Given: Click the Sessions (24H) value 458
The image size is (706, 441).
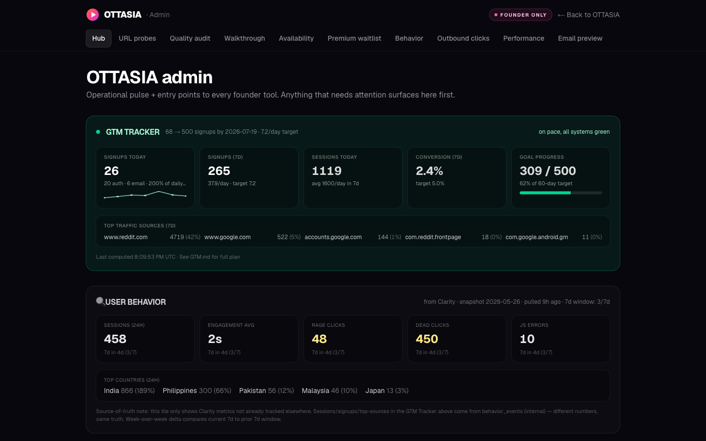Looking at the screenshot, I should coord(115,339).
